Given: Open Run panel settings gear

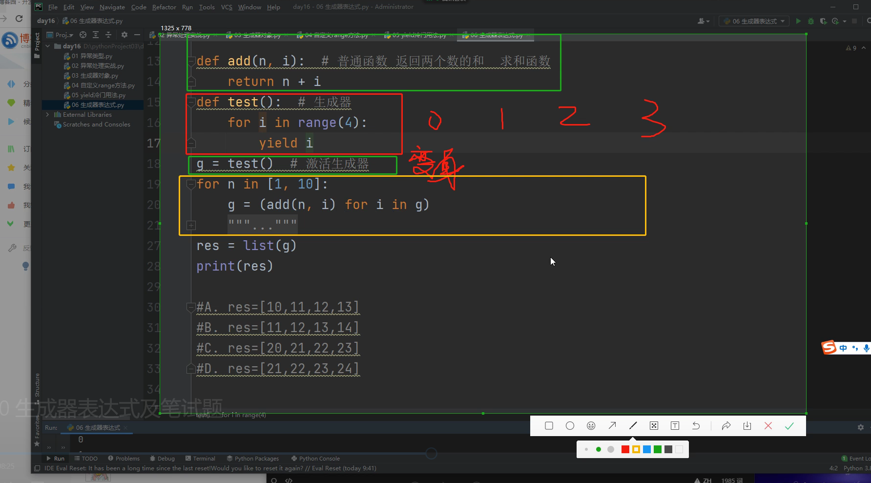Looking at the screenshot, I should tap(860, 427).
